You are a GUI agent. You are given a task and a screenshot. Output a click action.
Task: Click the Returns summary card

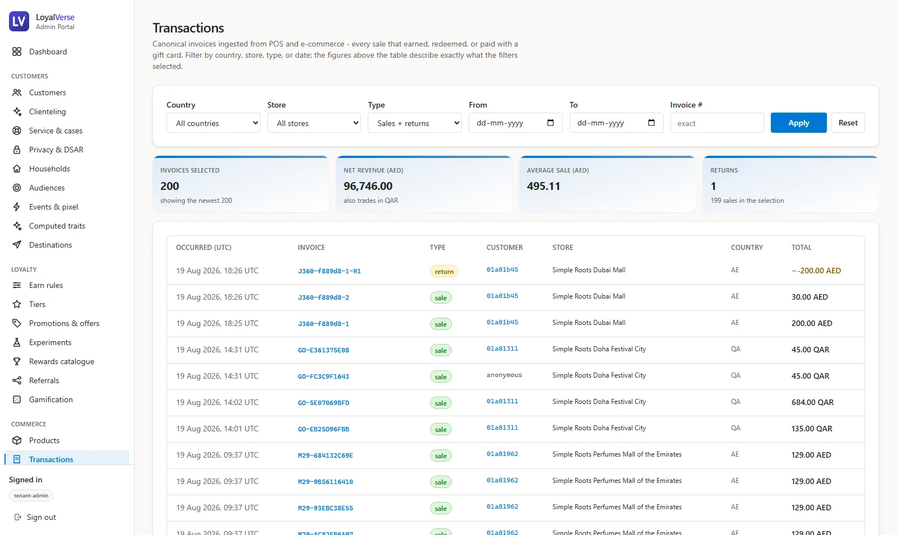tap(790, 184)
